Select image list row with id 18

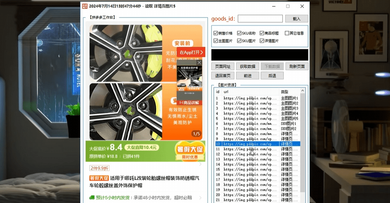click(257, 185)
